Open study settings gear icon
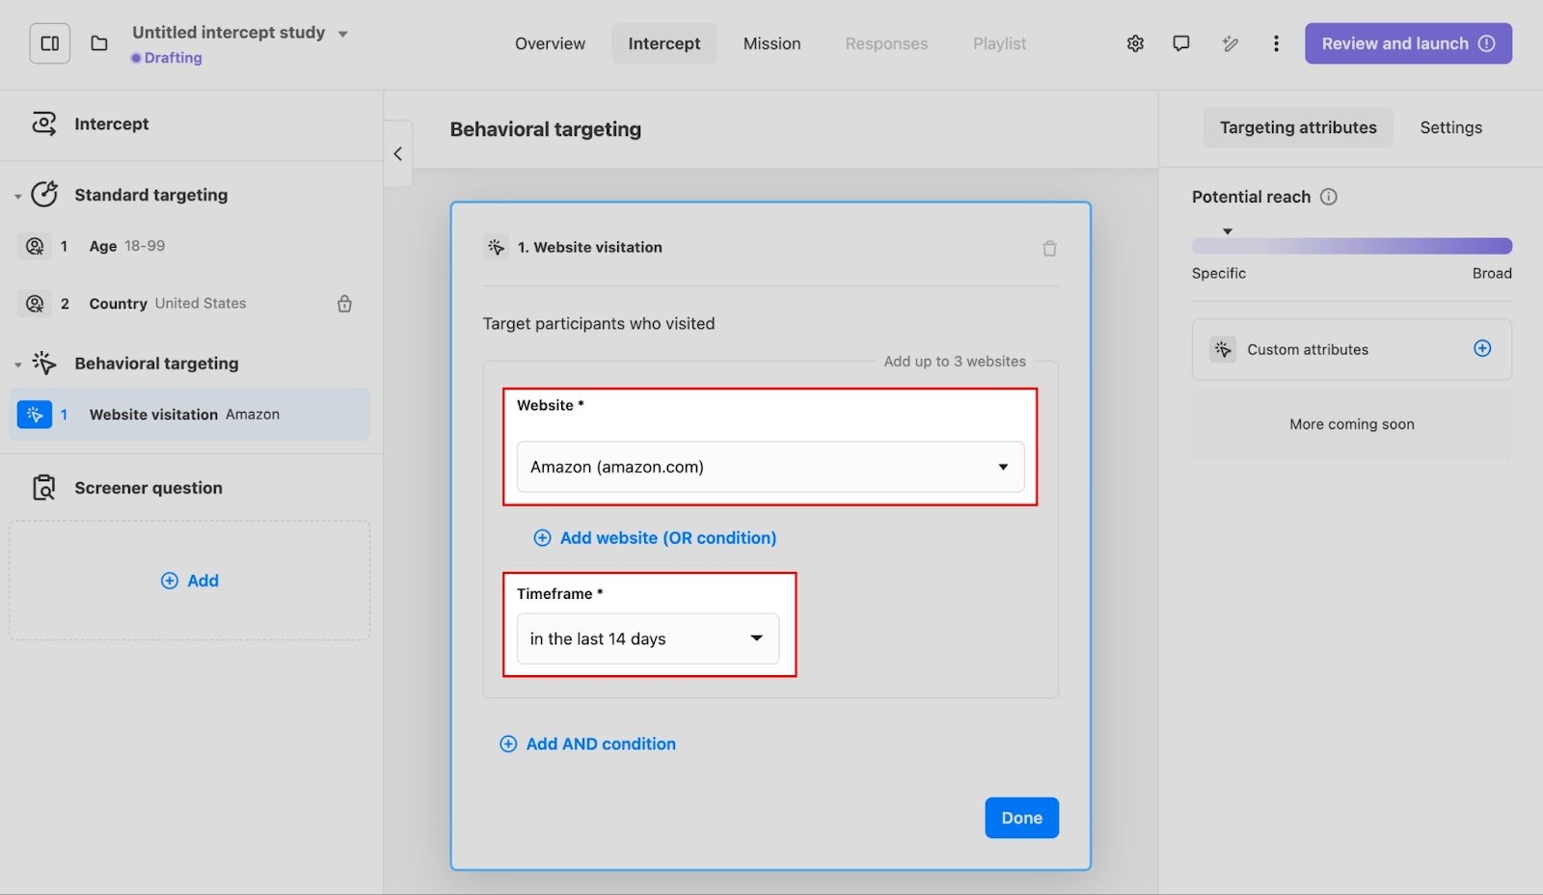This screenshot has width=1543, height=895. tap(1135, 43)
